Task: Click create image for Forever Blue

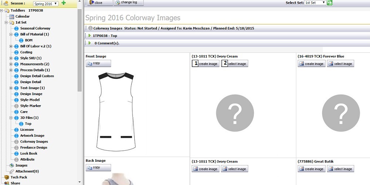Action: [312, 64]
